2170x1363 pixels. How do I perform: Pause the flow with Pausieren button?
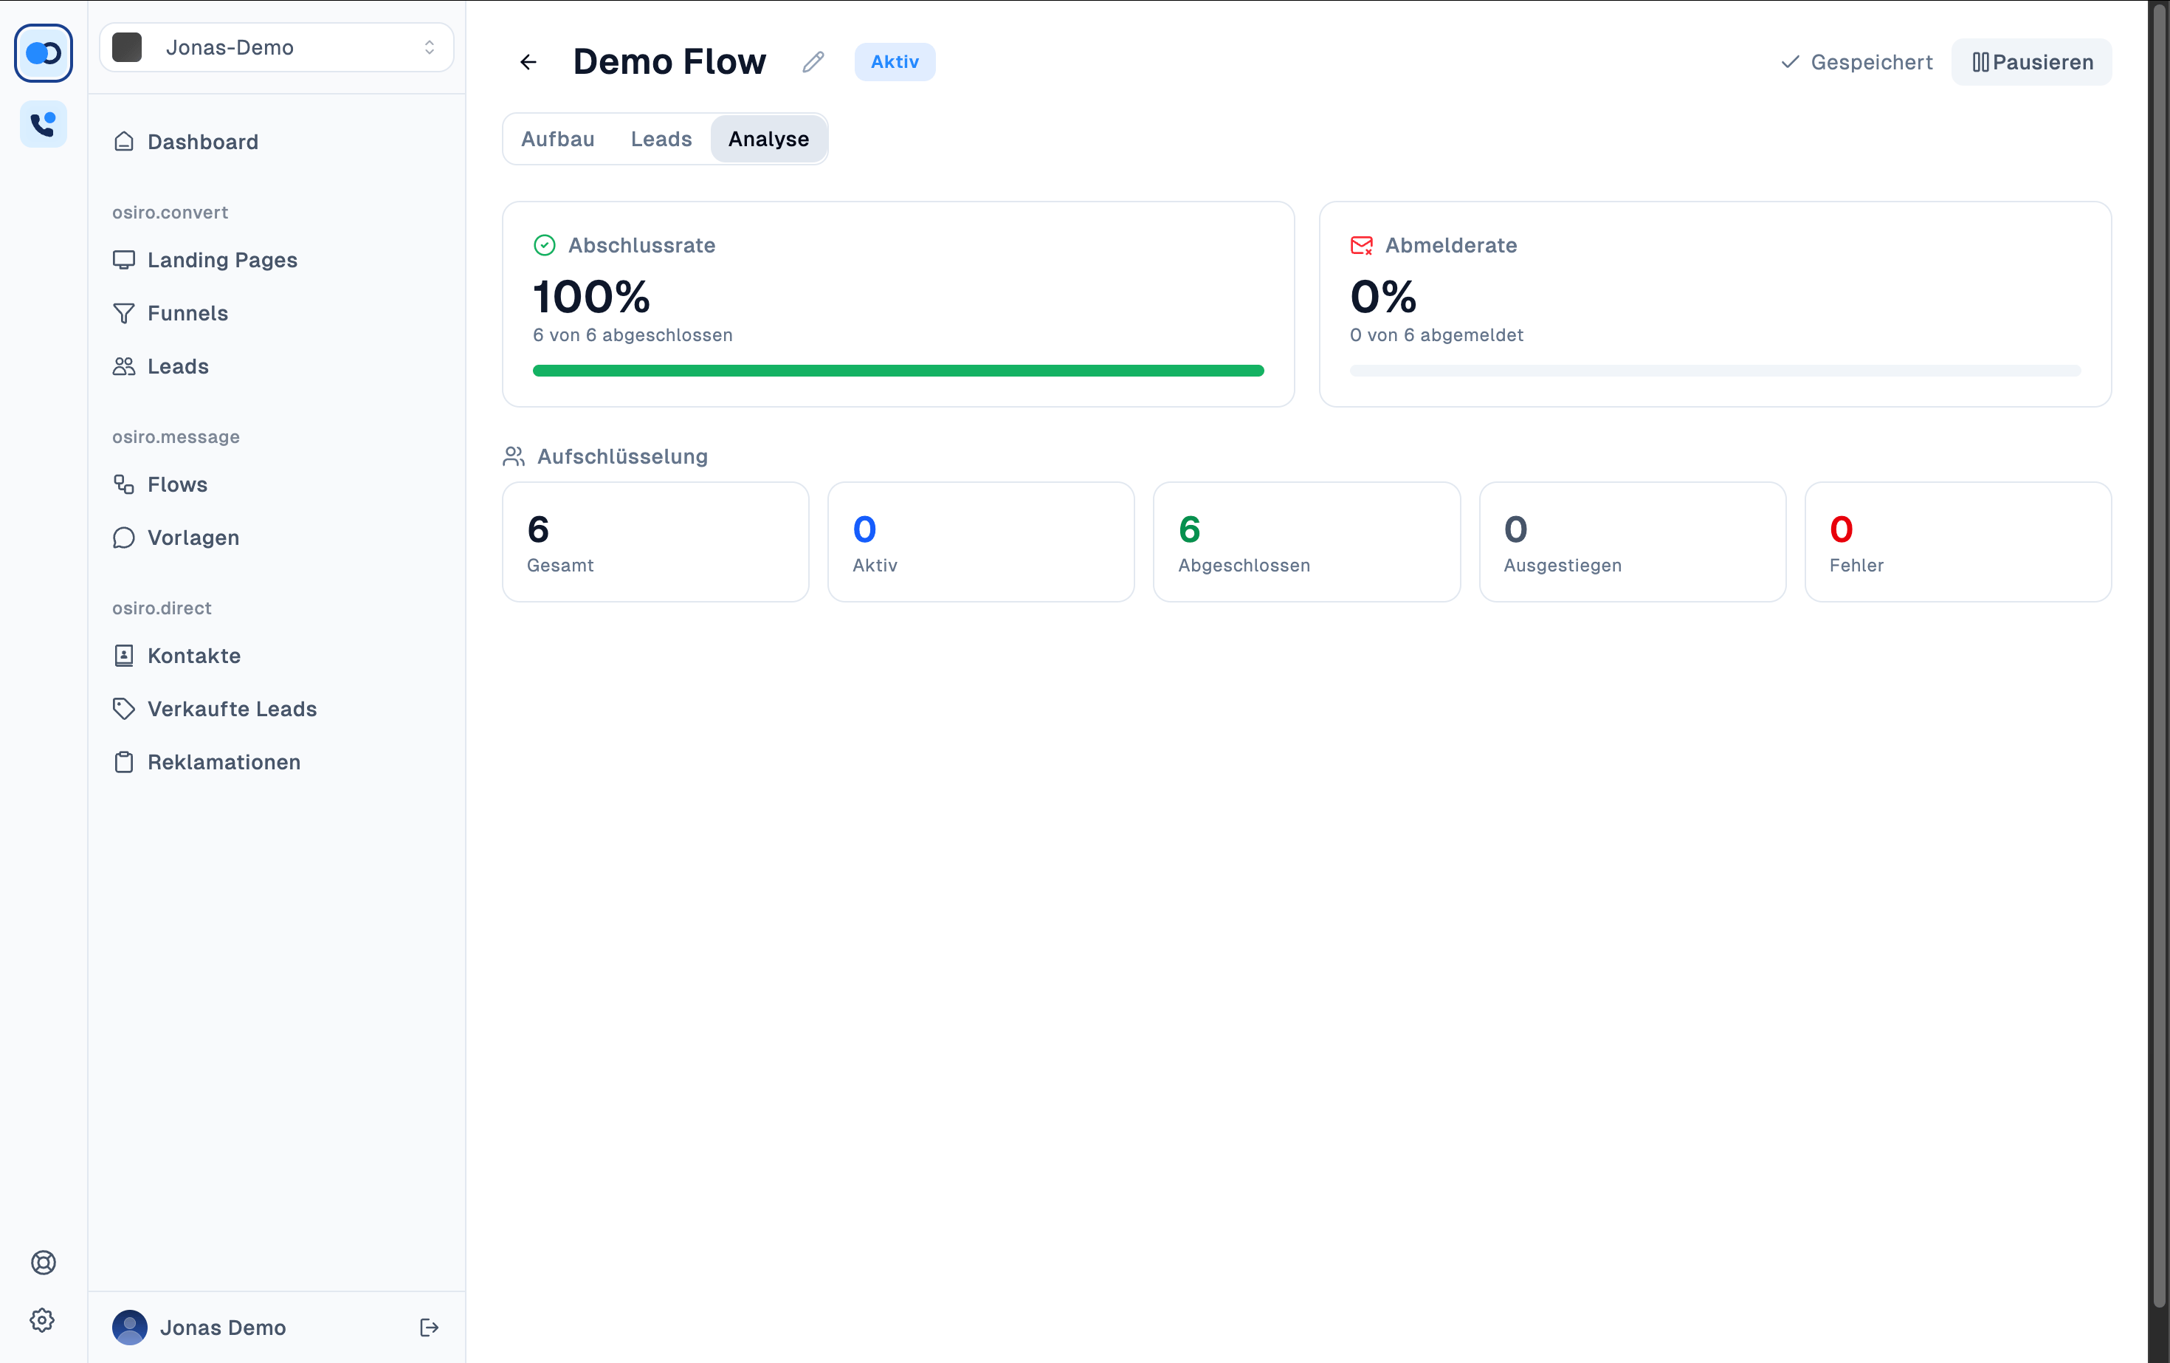[x=2031, y=61]
